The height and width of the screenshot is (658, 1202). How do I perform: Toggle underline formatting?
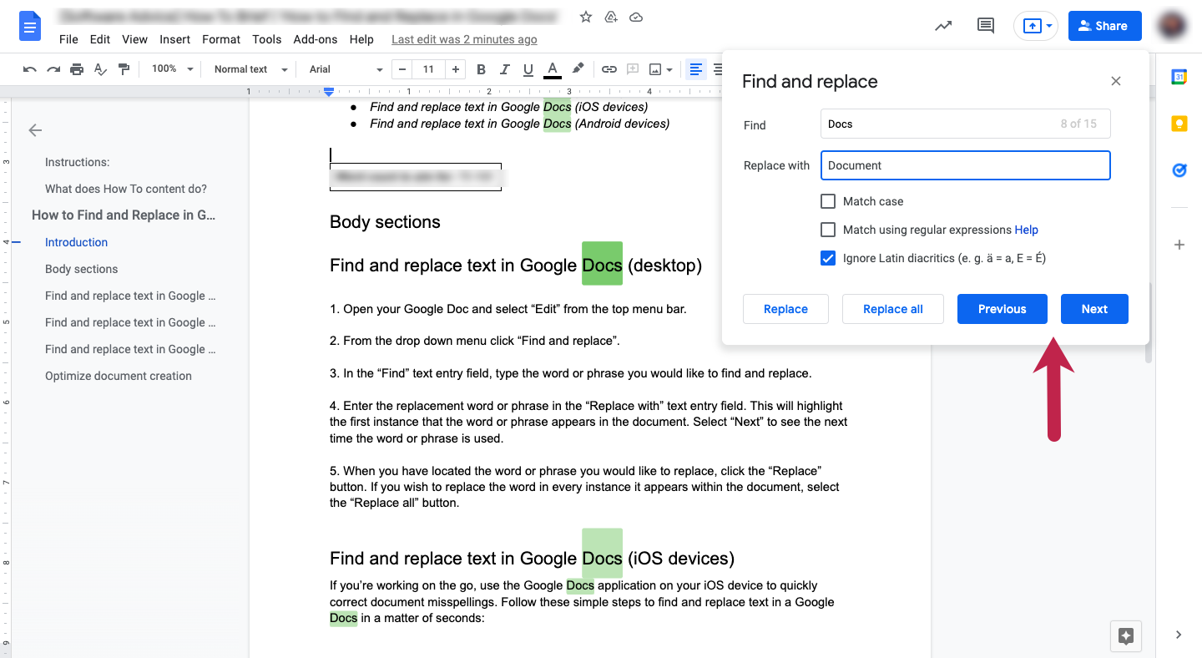coord(528,69)
